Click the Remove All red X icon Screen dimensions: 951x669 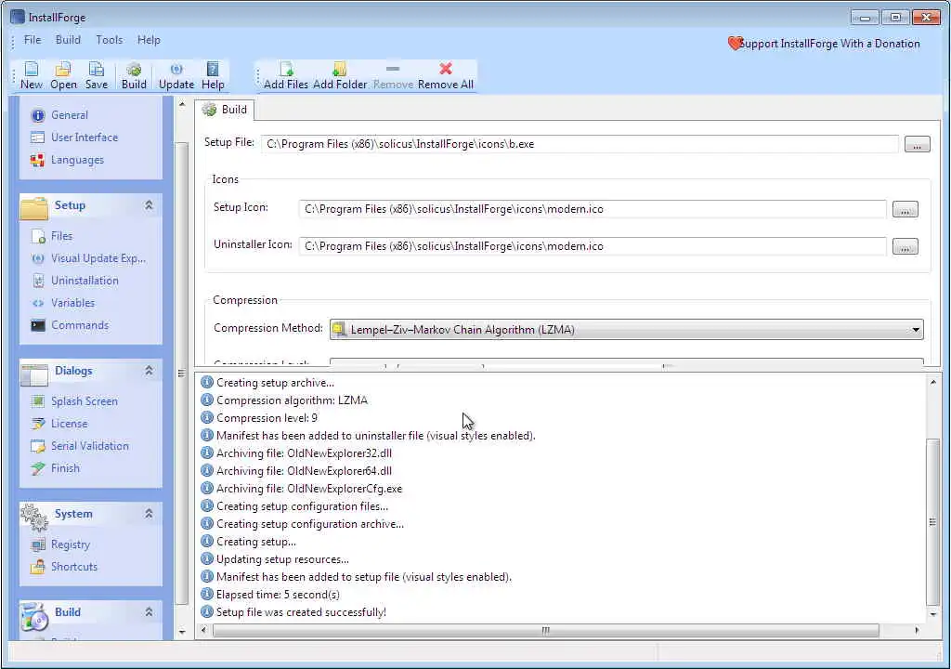(x=445, y=69)
